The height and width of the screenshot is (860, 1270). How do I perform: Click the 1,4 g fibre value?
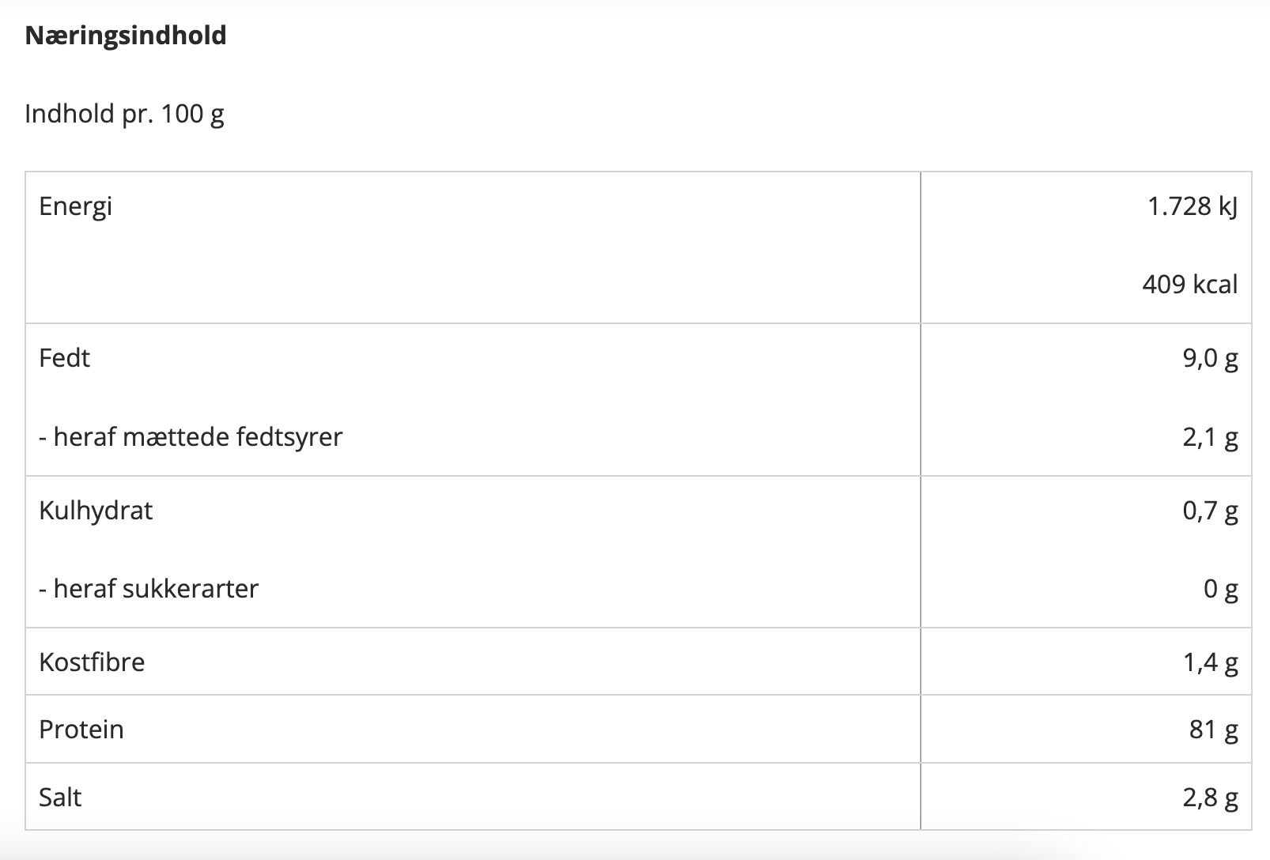[1210, 662]
